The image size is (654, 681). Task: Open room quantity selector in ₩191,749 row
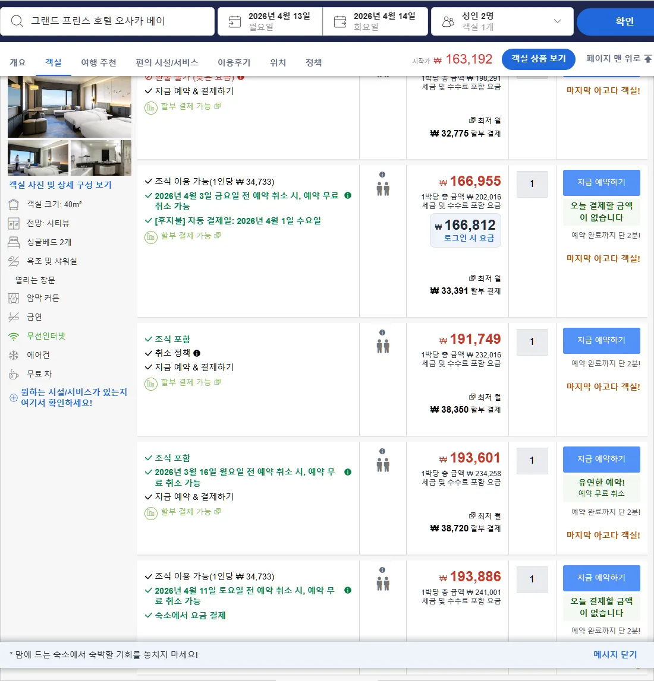pos(532,342)
